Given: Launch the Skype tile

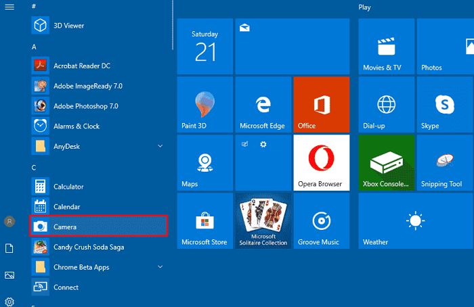Looking at the screenshot, I should (x=446, y=104).
